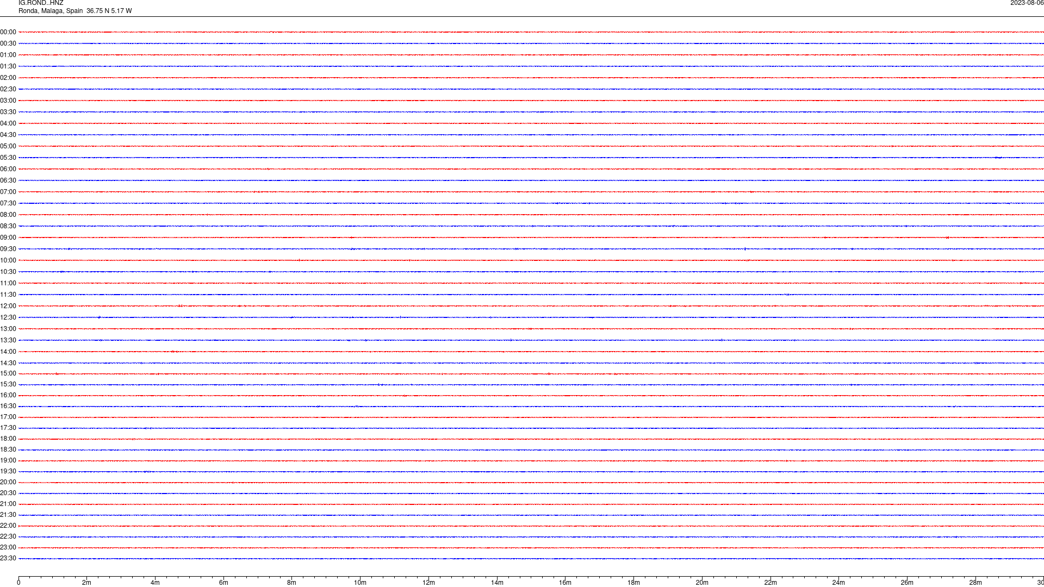Image resolution: width=1044 pixels, height=587 pixels.
Task: Select the 12:00 time row label
Action: (x=8, y=306)
